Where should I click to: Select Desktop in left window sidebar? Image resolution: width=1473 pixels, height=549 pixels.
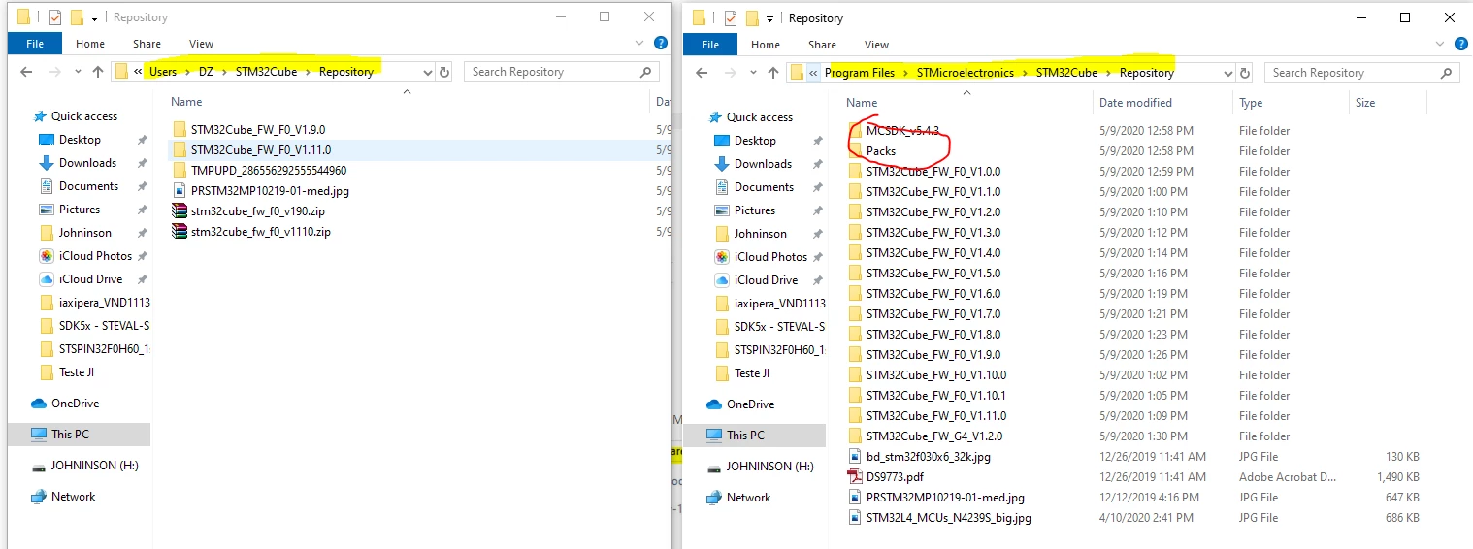pos(80,140)
